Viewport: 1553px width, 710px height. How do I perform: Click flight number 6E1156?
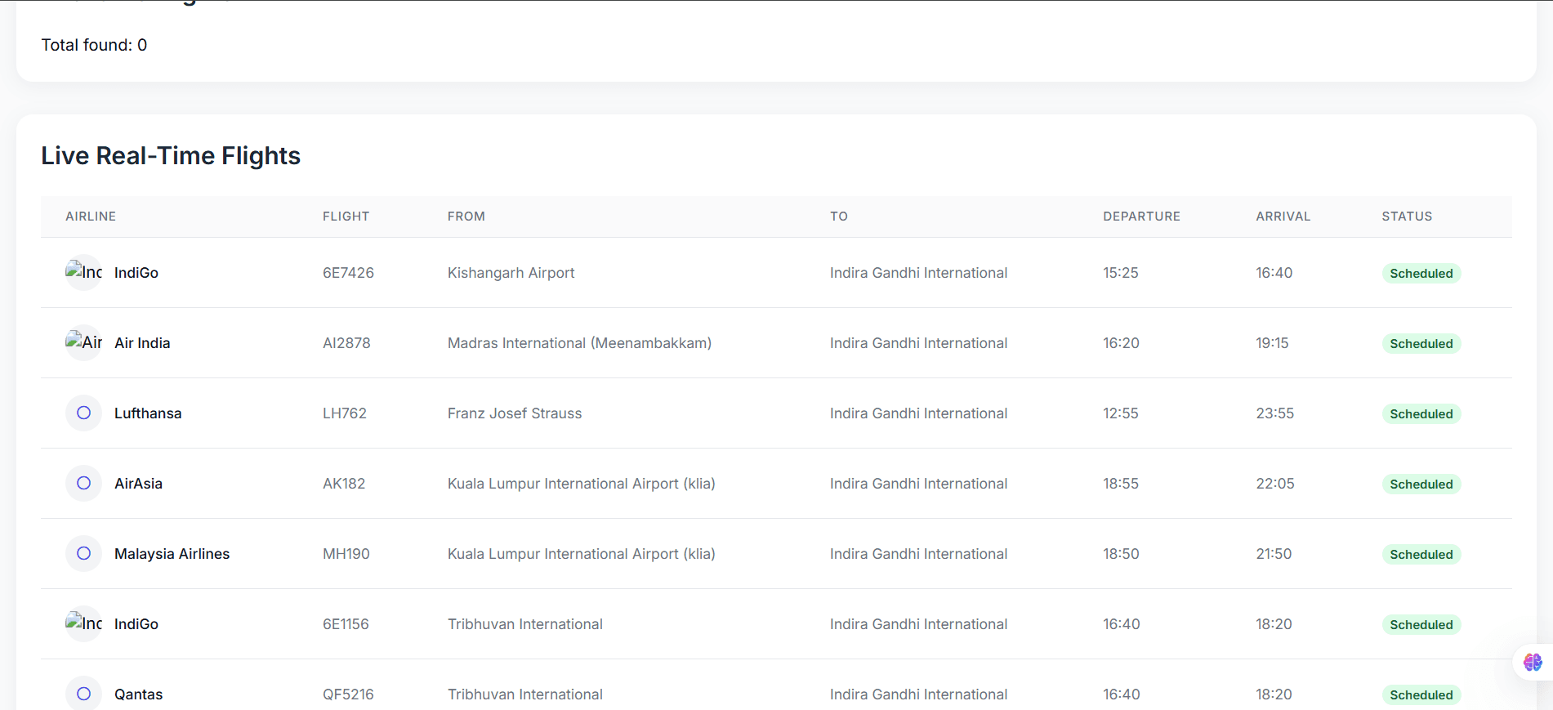346,624
